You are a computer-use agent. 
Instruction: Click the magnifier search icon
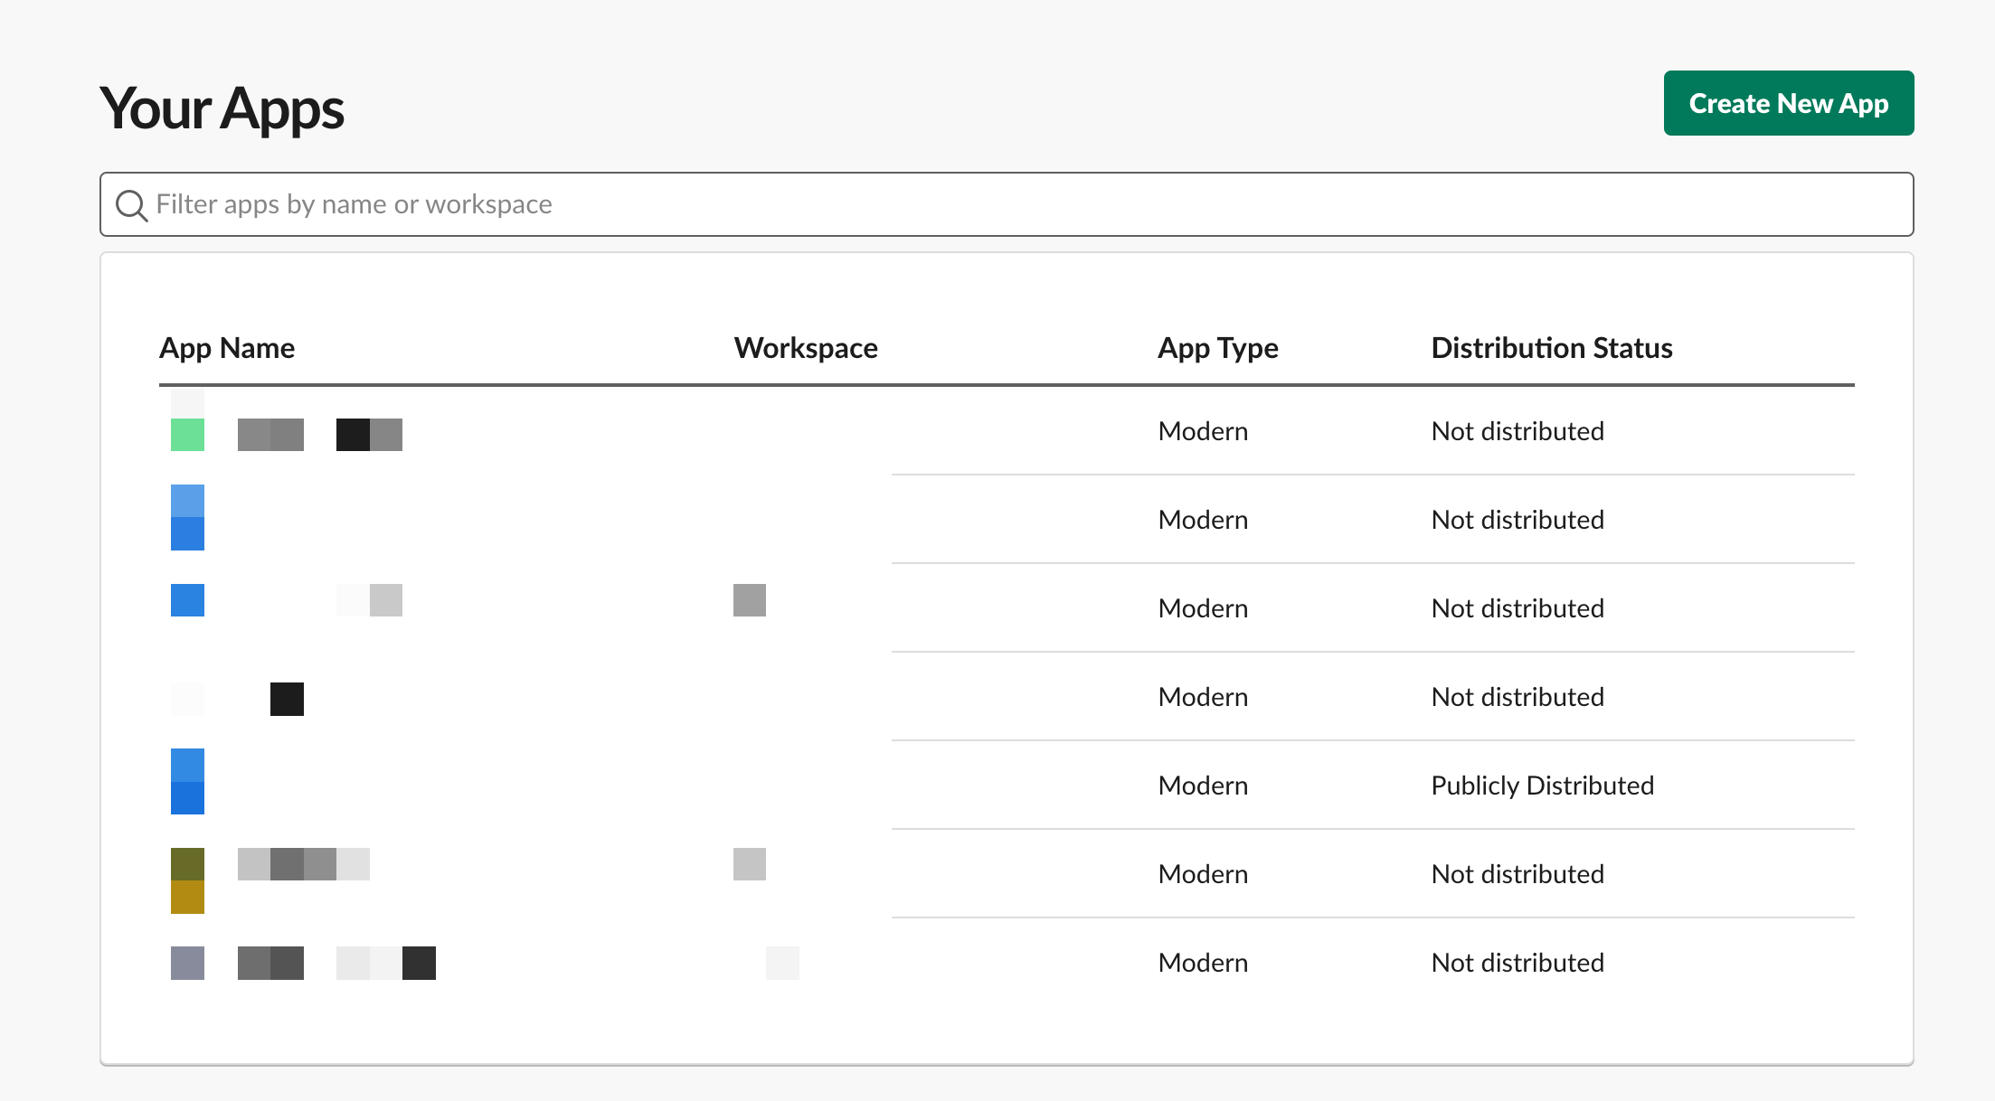pyautogui.click(x=131, y=205)
